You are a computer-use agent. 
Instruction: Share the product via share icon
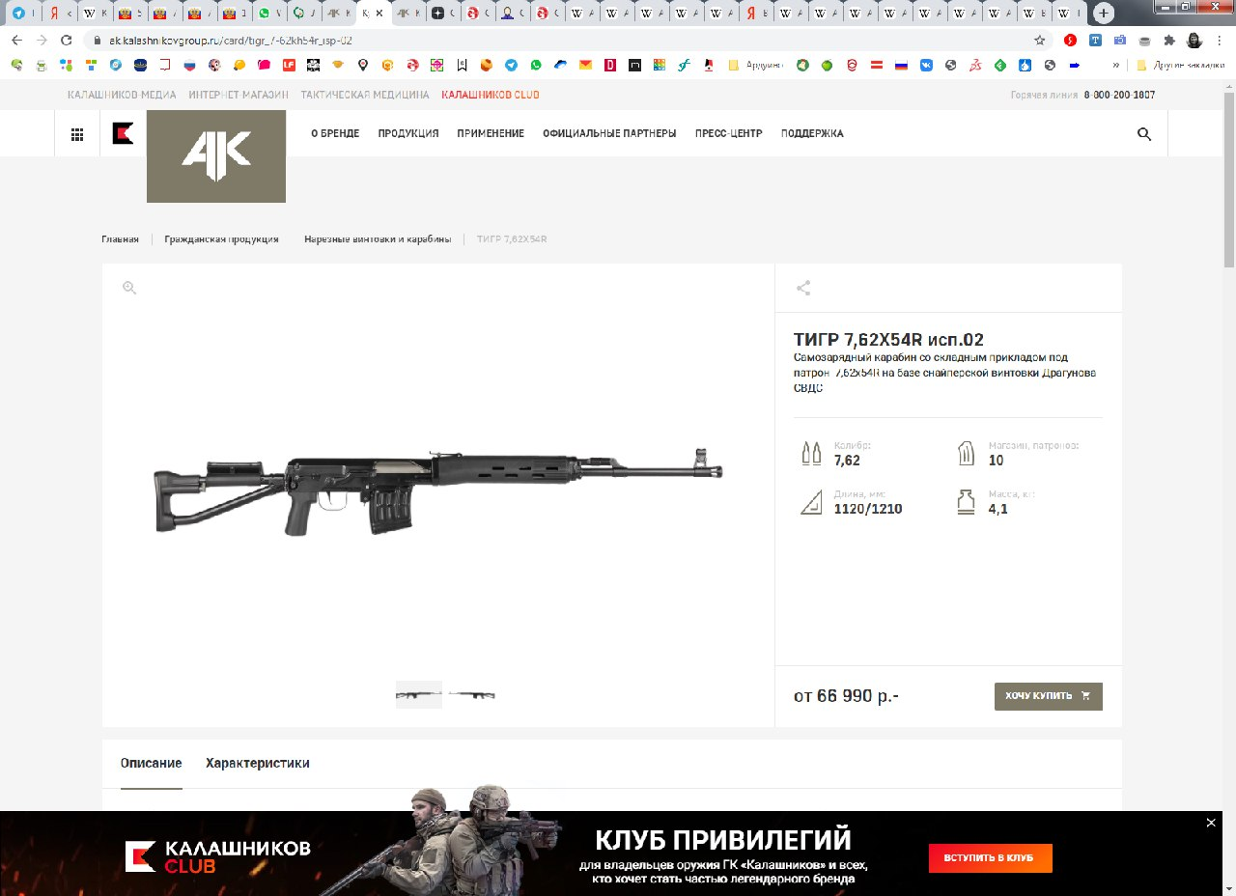(803, 288)
